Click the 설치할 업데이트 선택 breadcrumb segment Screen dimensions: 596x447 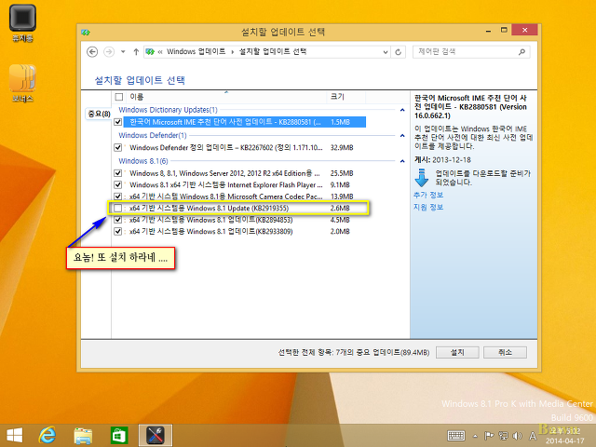click(x=273, y=51)
